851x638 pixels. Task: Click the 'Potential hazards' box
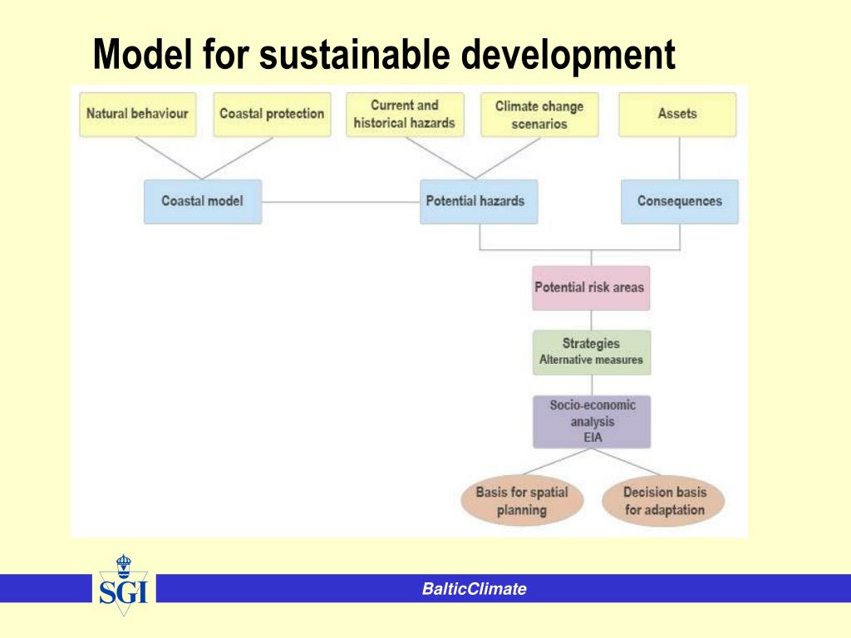(479, 202)
